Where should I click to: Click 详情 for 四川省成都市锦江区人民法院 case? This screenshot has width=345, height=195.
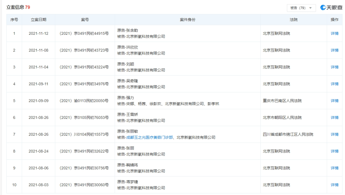[334, 134]
